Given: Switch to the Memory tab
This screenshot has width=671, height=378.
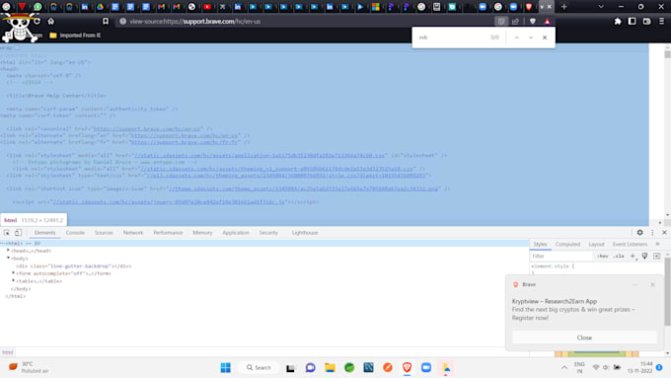Looking at the screenshot, I should coord(202,233).
